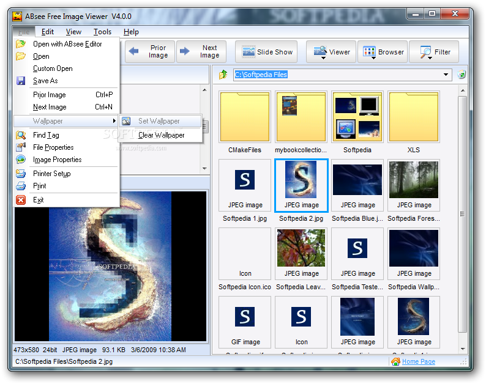This screenshot has height=384, width=486.
Task: Start the Slide Show
Action: click(266, 52)
